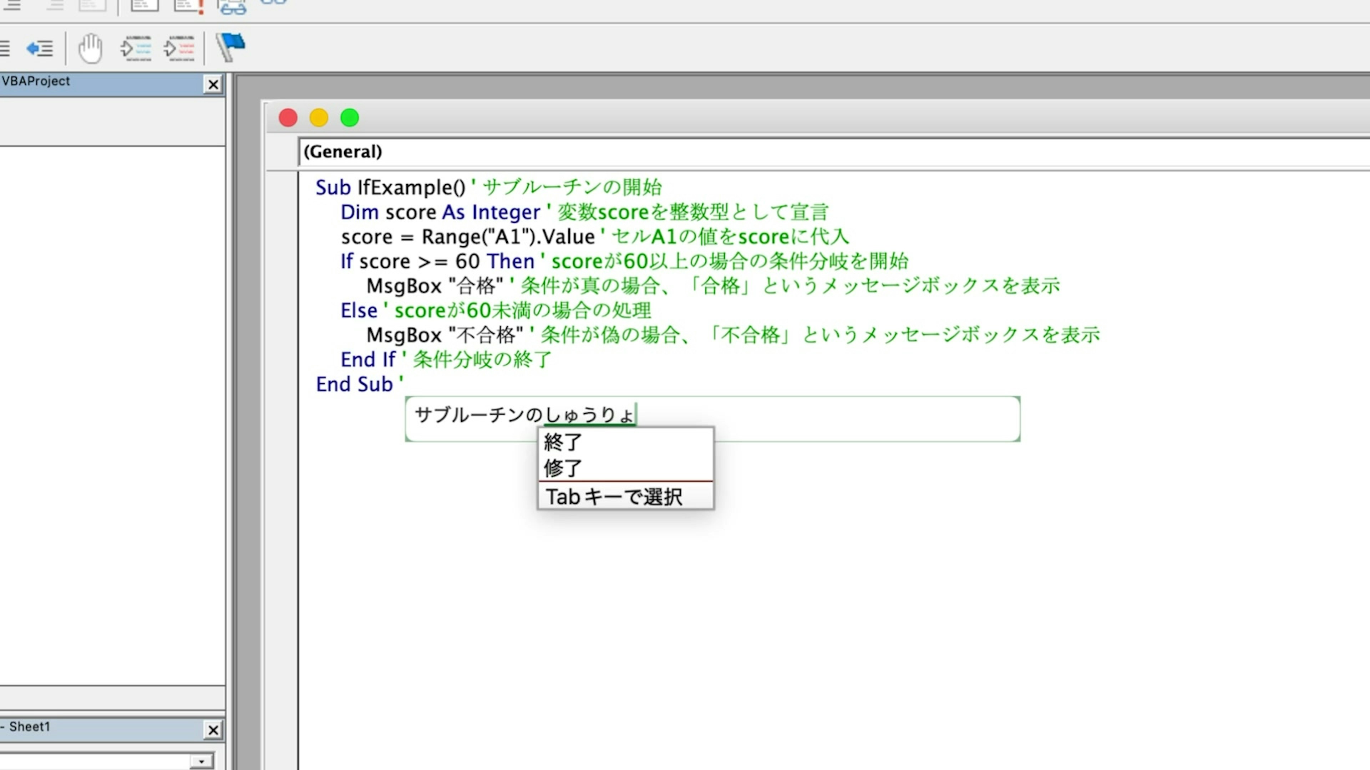Toggle bookmark with the blue flag icon

[x=231, y=48]
